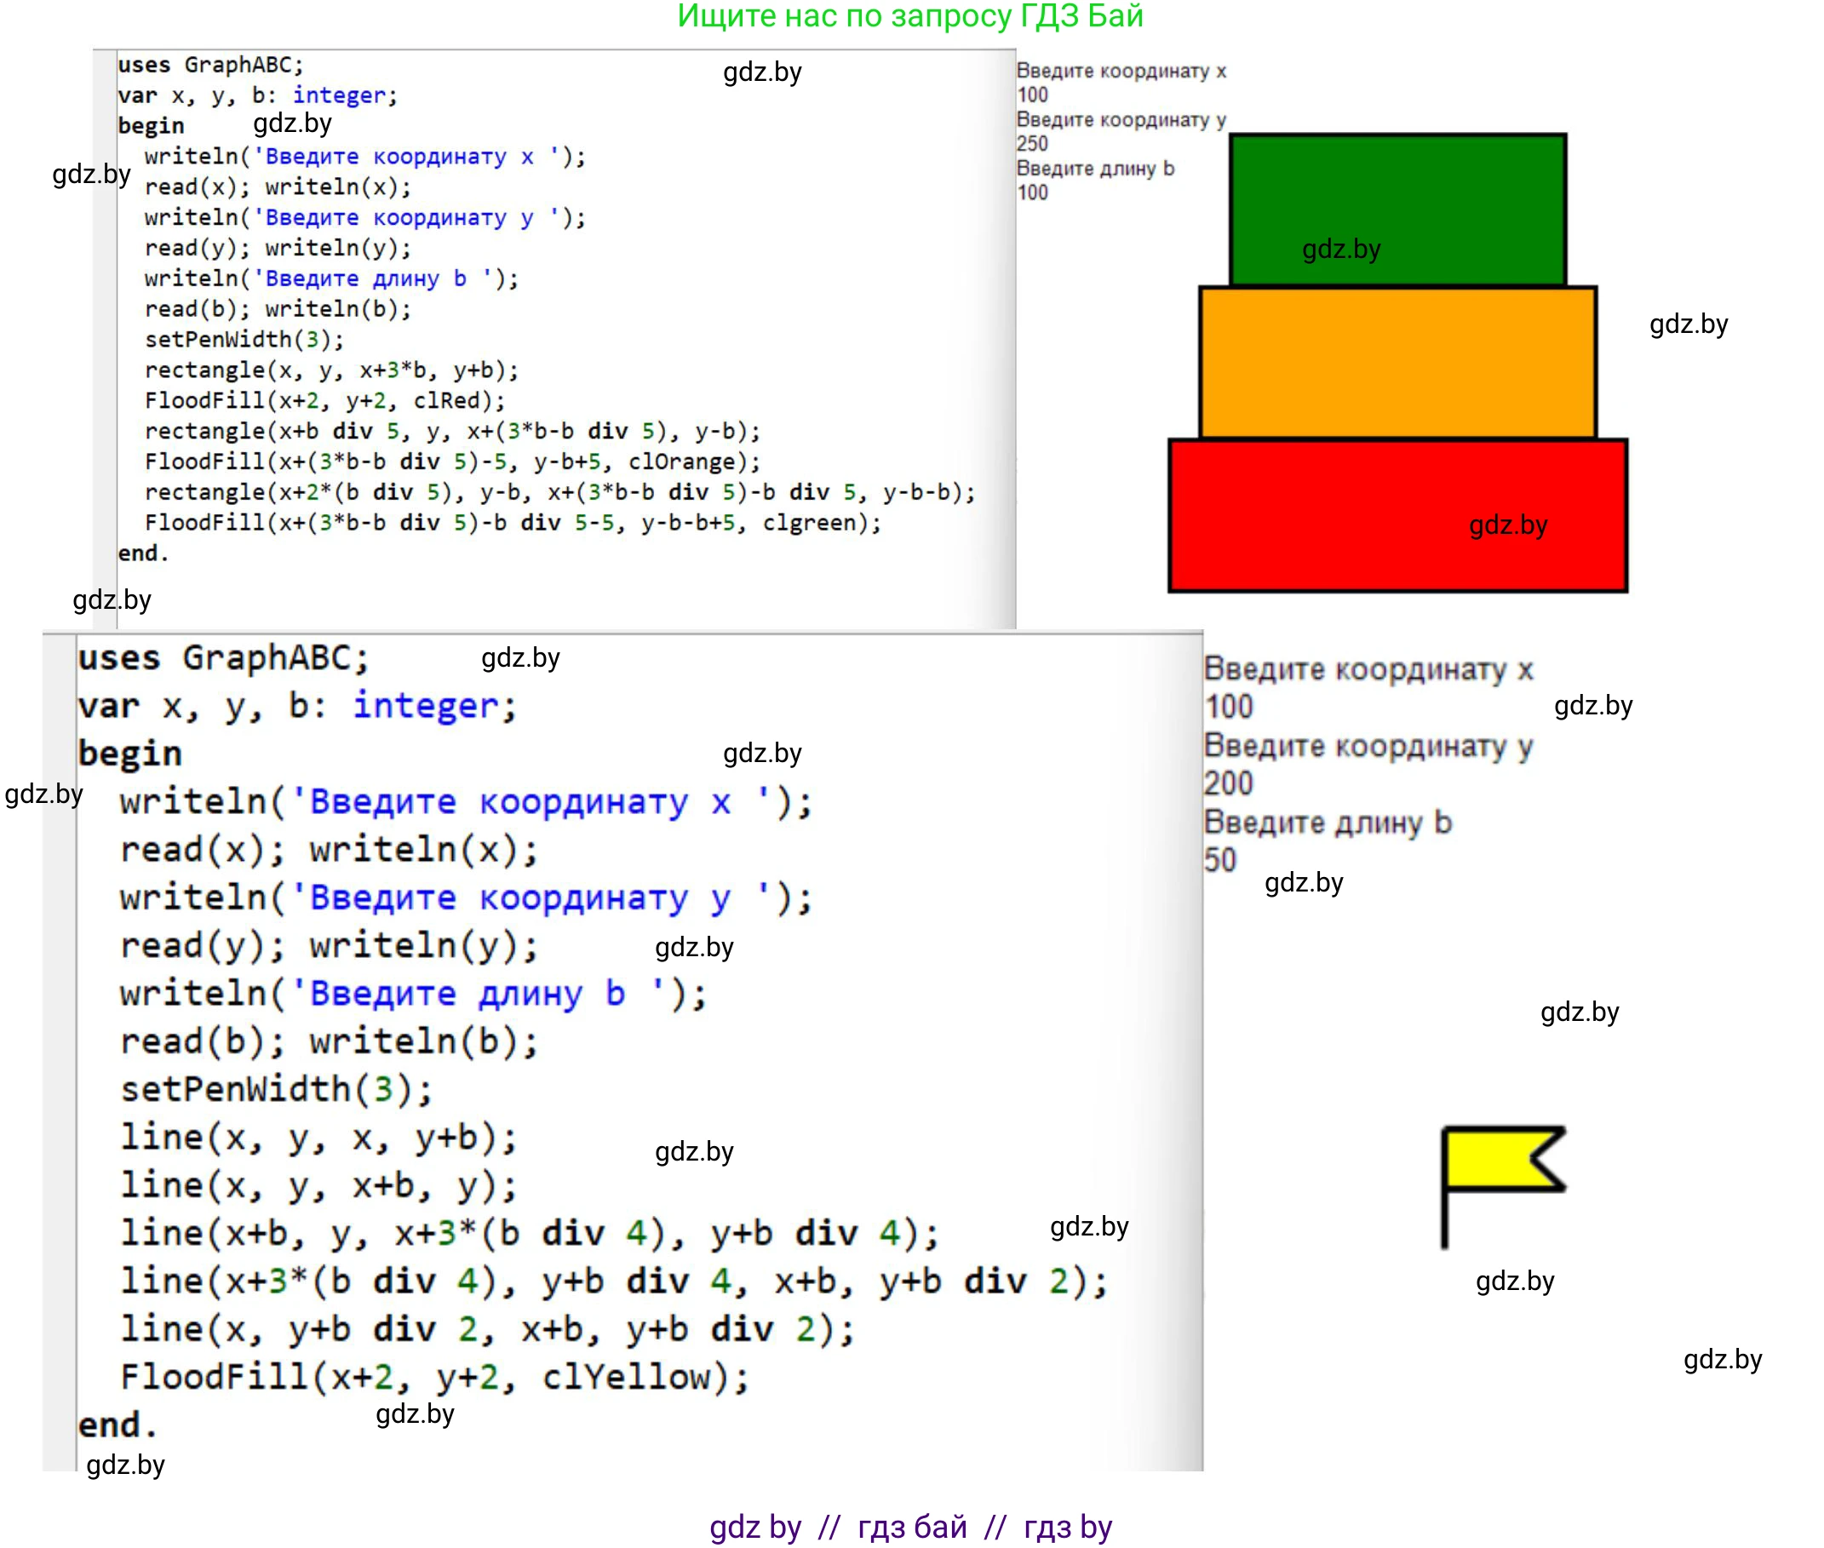The image size is (1824, 1548).
Task: Click the 'FloodFill(x+2, y+2, clRed)' line
Action: pyautogui.click(x=324, y=401)
